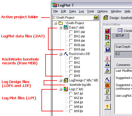Click the floppy disk save icon
This screenshot has height=116, width=132.
point(107,49)
